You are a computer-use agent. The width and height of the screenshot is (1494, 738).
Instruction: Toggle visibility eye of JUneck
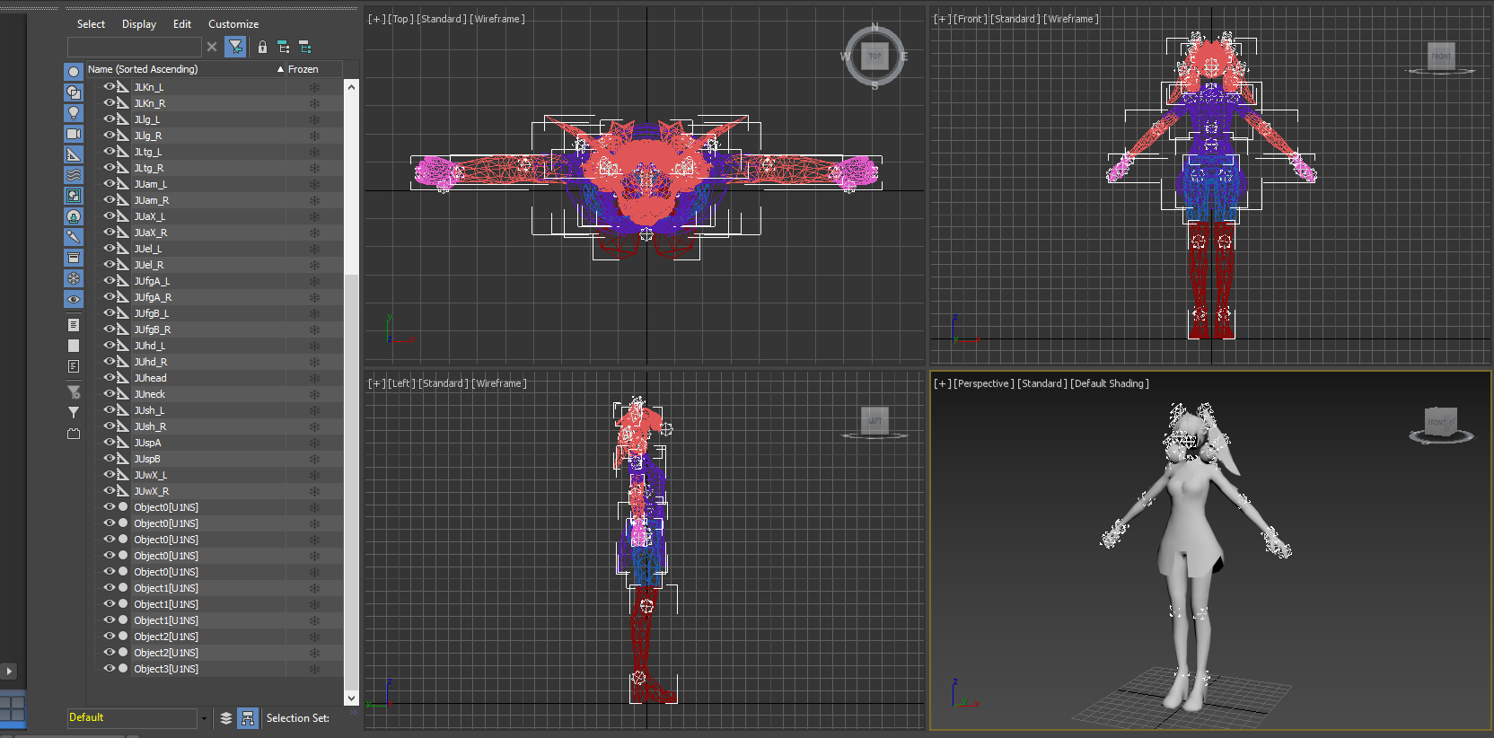tap(110, 394)
